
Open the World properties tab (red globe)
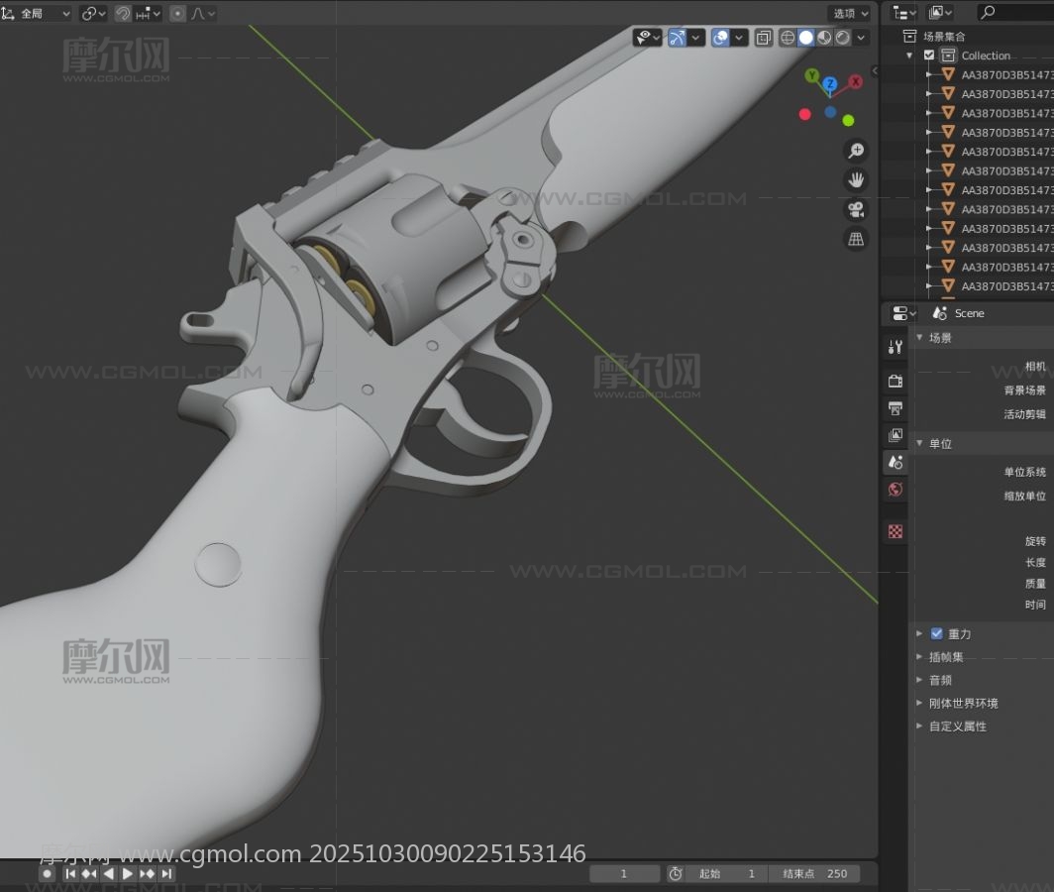click(x=896, y=489)
